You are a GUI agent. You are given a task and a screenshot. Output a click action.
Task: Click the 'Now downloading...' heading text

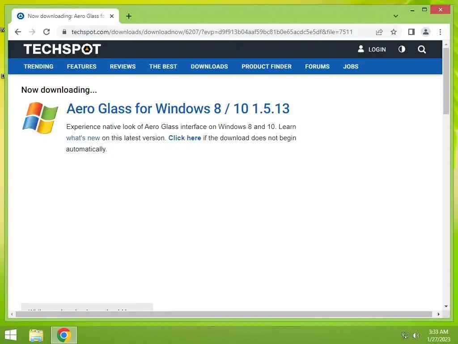(x=59, y=90)
